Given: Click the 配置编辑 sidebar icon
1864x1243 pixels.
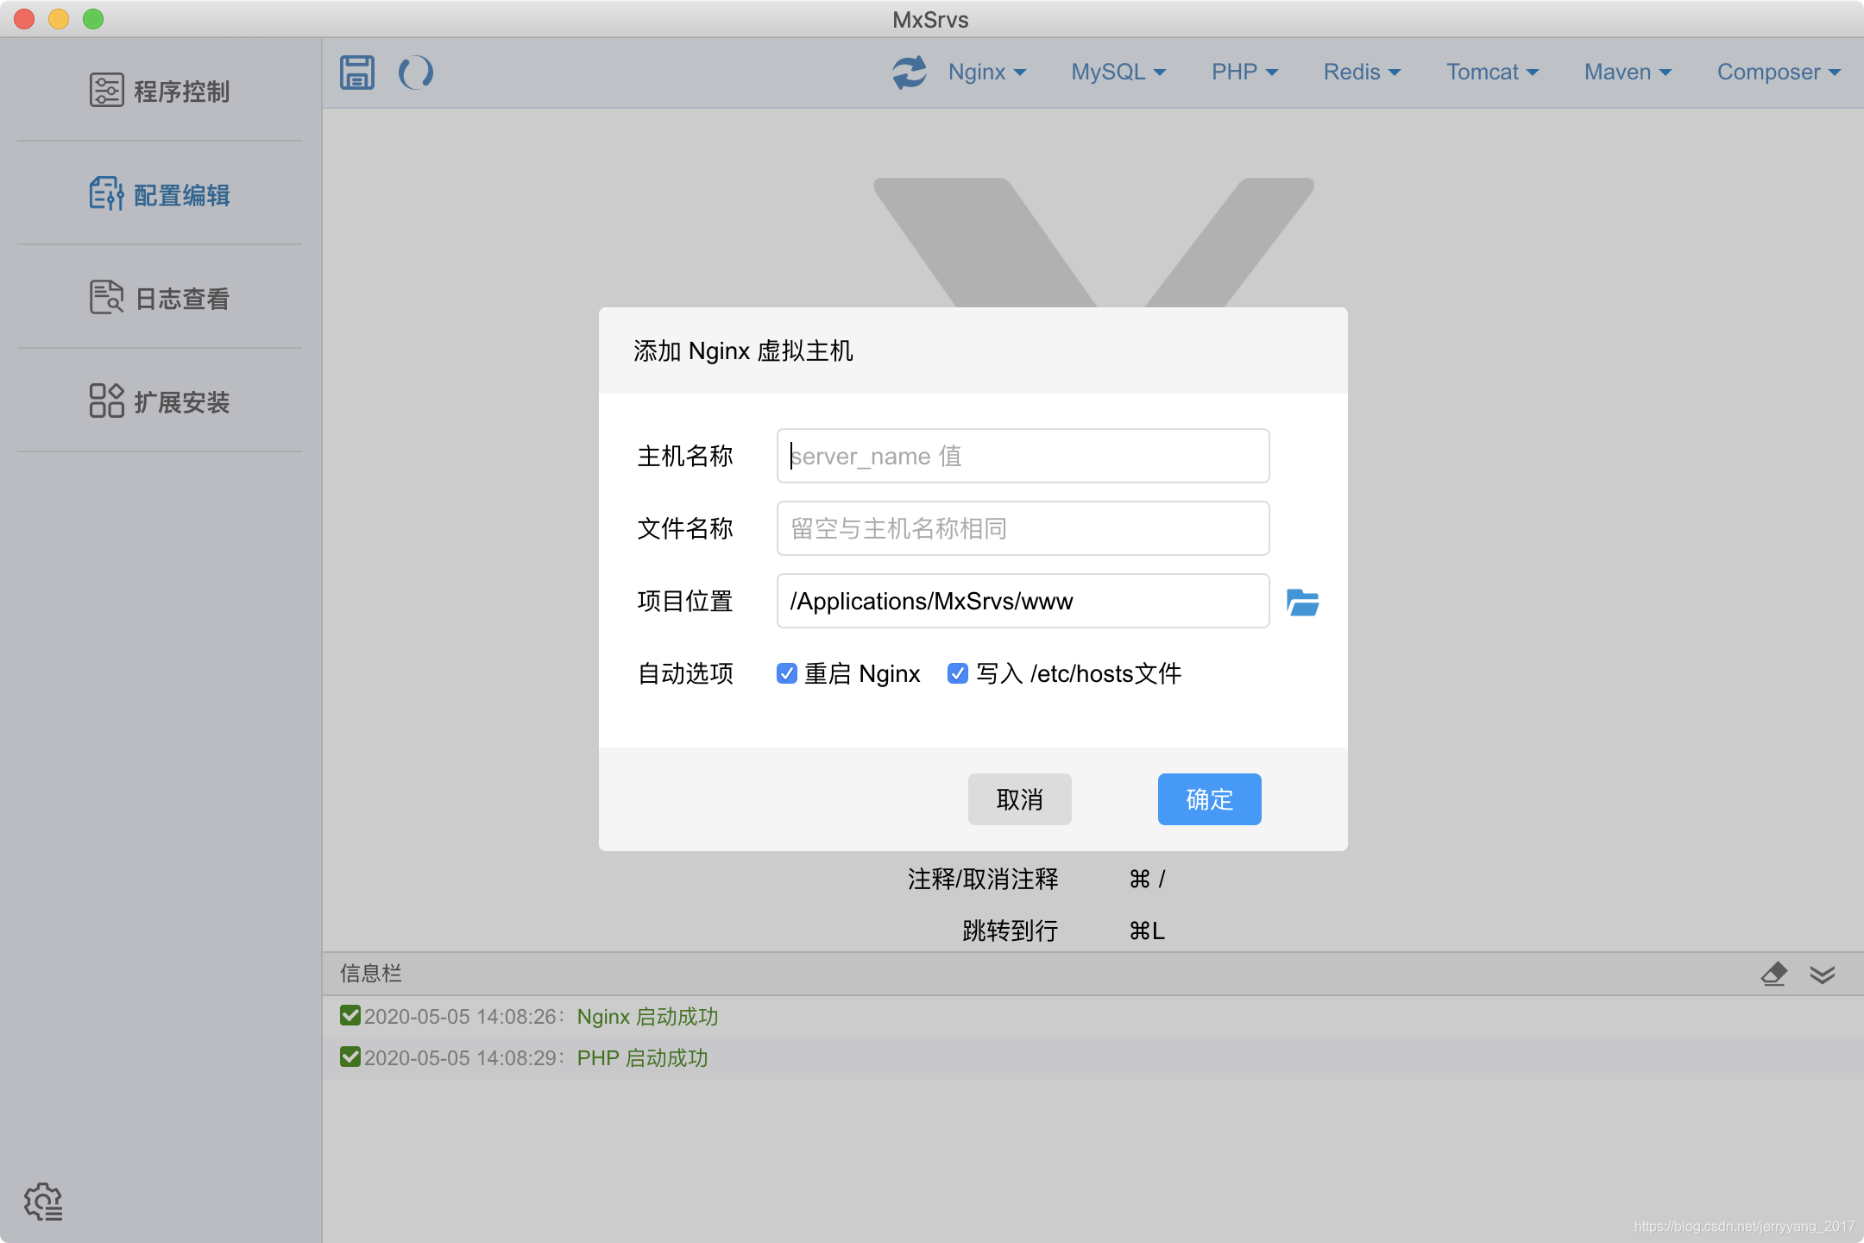Looking at the screenshot, I should (x=107, y=193).
